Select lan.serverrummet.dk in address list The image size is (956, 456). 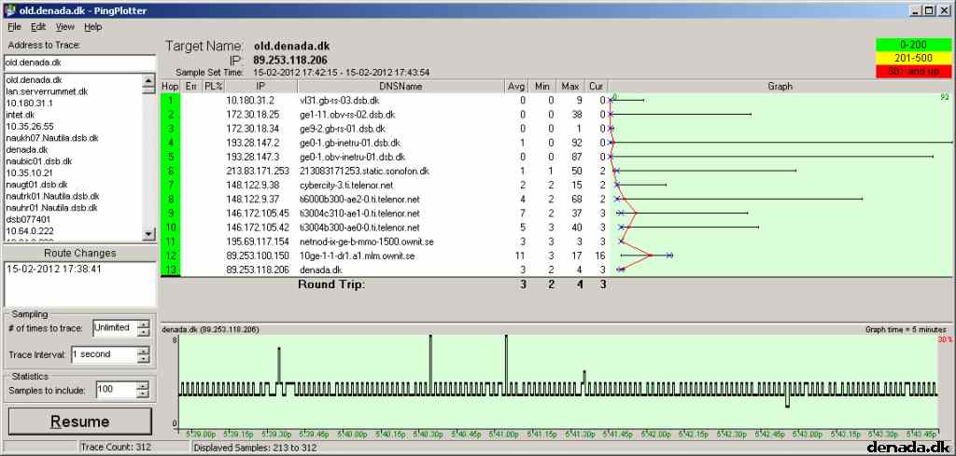47,91
